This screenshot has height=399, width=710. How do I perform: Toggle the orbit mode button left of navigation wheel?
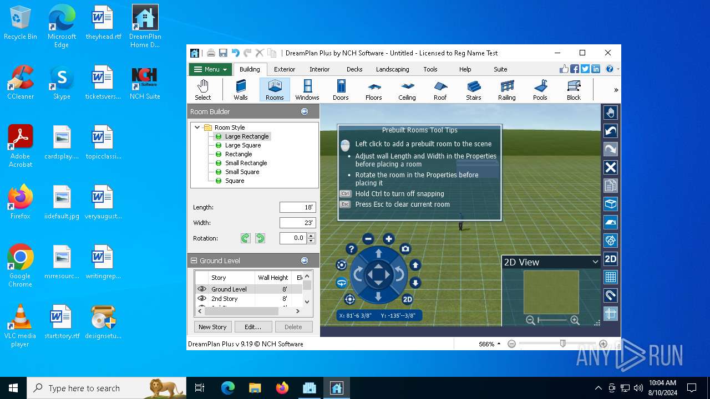tap(342, 283)
